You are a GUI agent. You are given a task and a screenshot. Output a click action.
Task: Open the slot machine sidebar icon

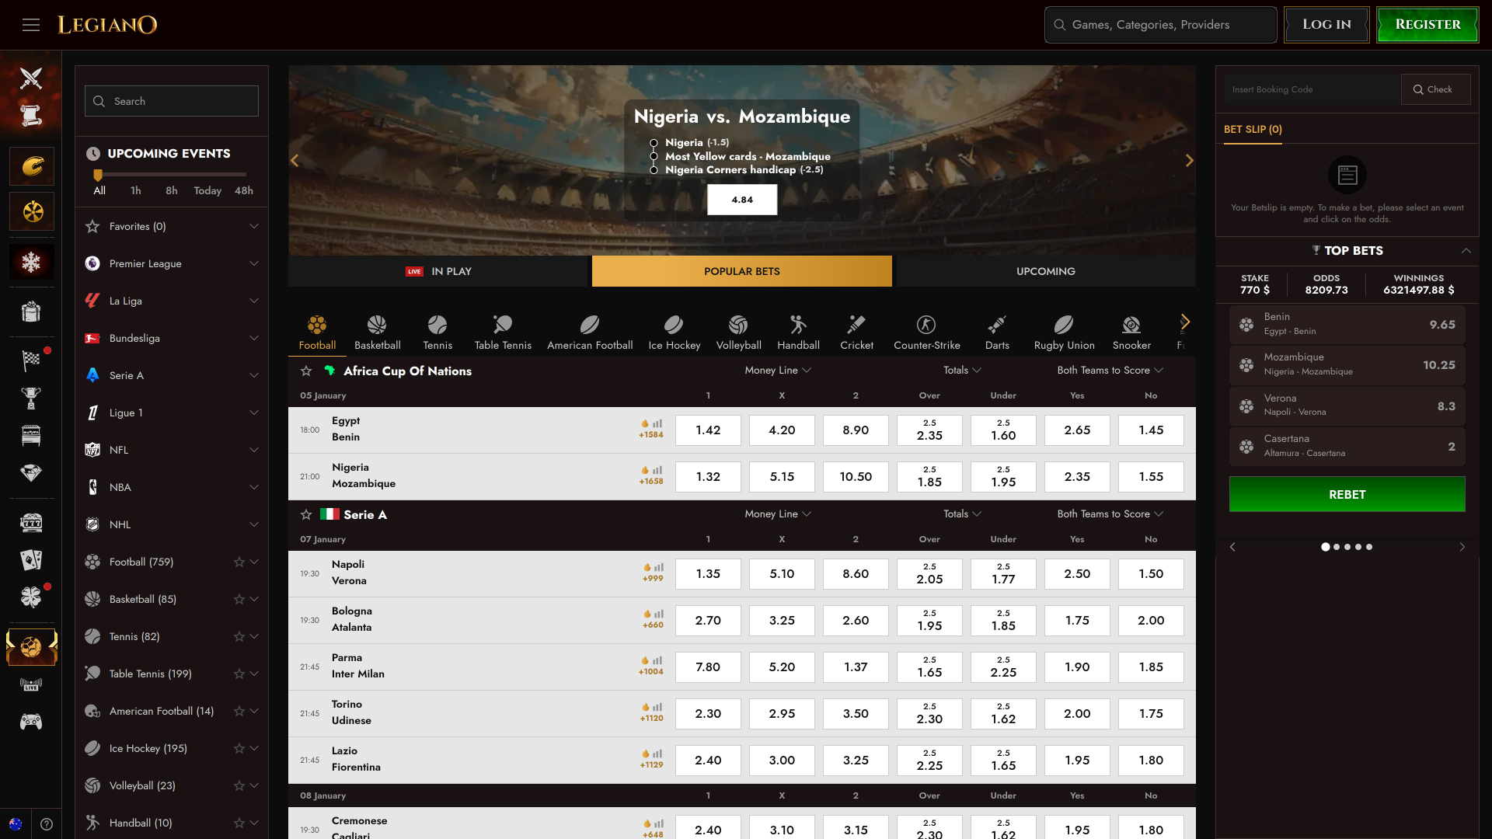[x=31, y=523]
